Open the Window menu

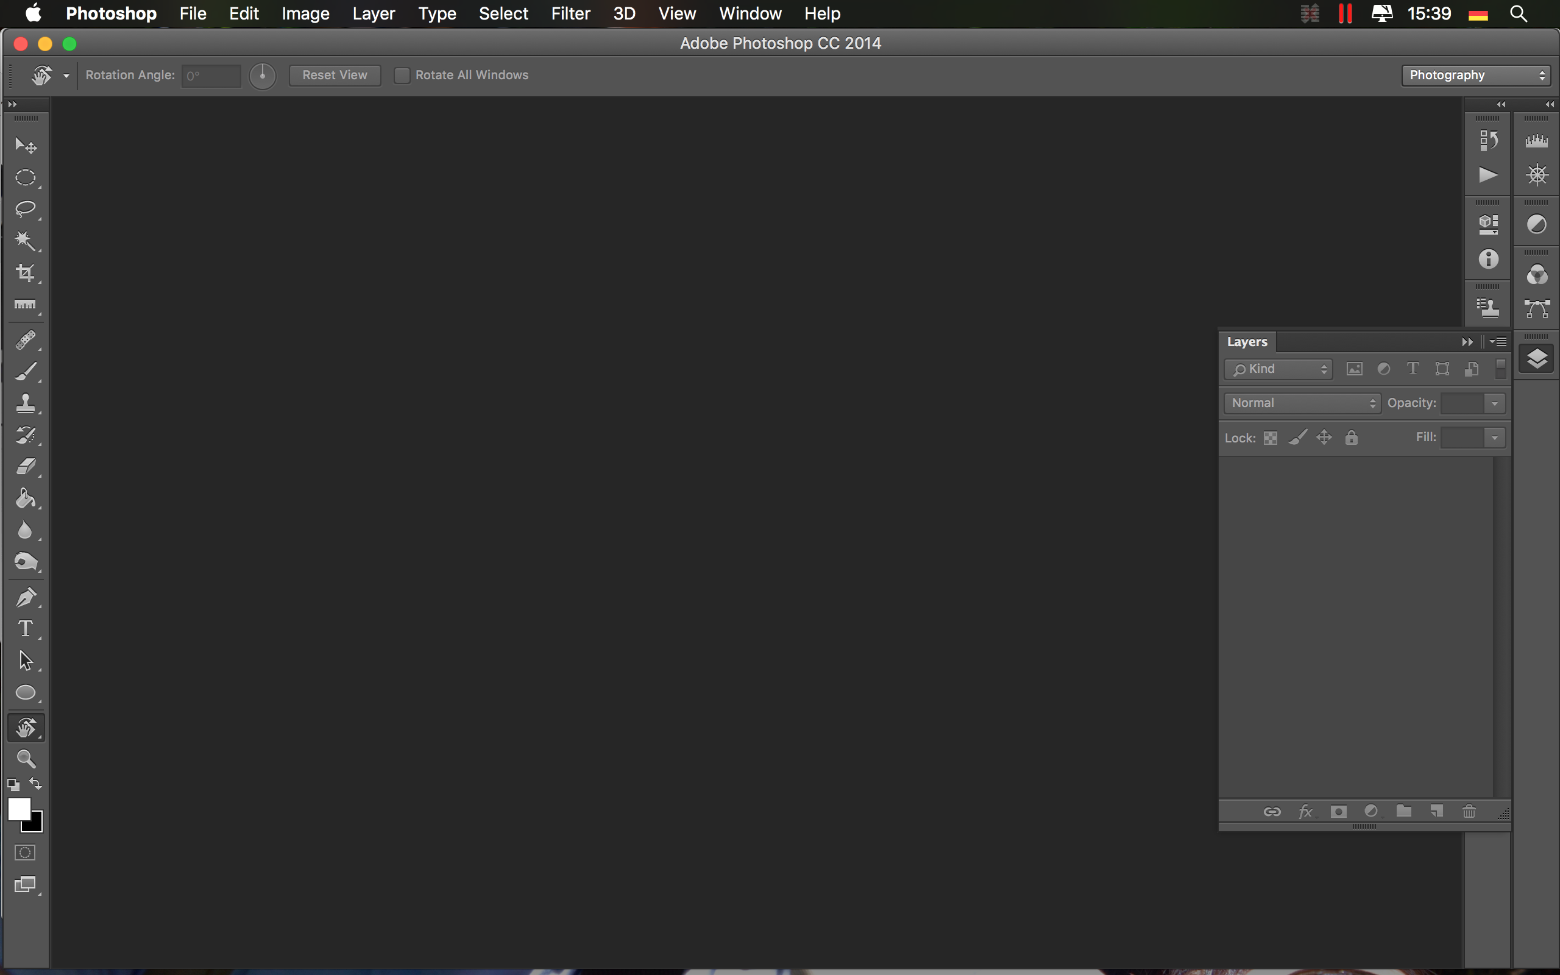[x=750, y=13]
